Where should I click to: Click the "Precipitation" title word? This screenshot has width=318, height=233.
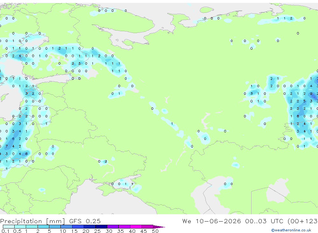pyautogui.click(x=21, y=221)
